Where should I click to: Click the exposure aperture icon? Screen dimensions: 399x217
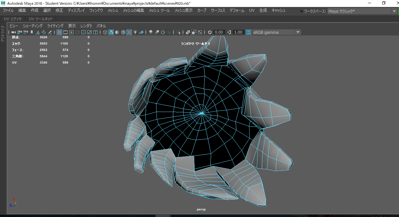pyautogui.click(x=210, y=32)
